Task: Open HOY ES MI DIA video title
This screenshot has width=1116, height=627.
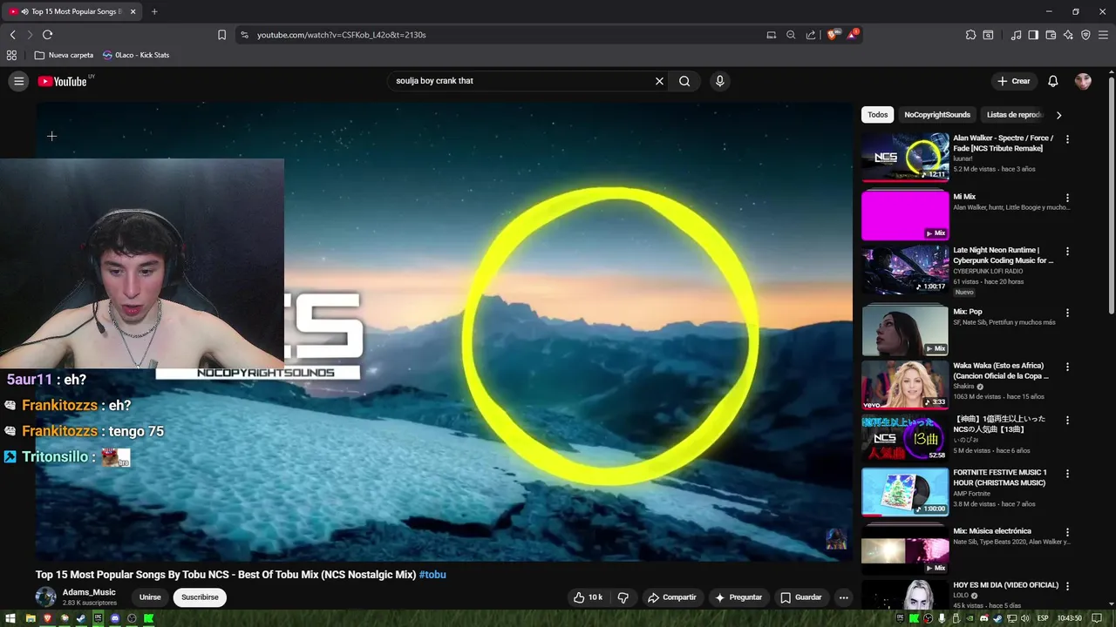Action: tap(1005, 585)
